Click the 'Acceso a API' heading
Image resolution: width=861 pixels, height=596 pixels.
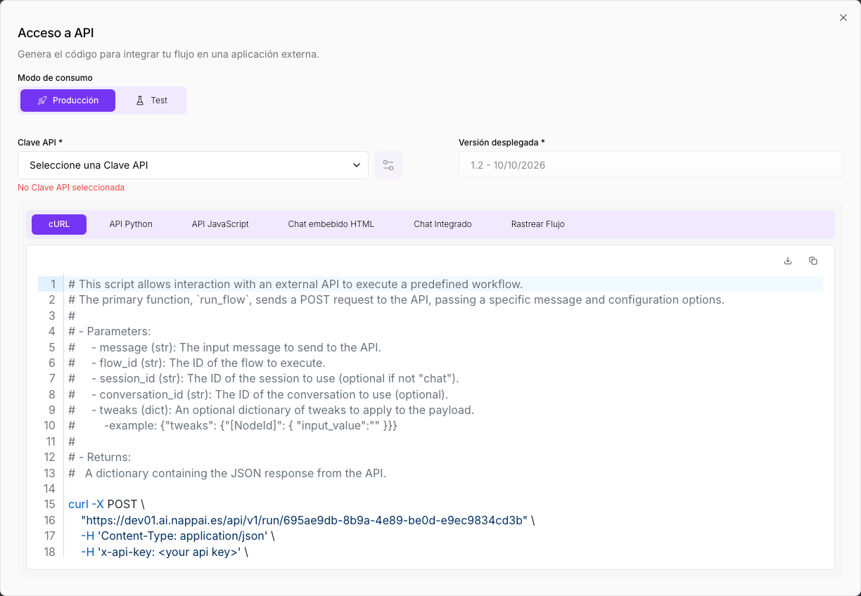56,33
